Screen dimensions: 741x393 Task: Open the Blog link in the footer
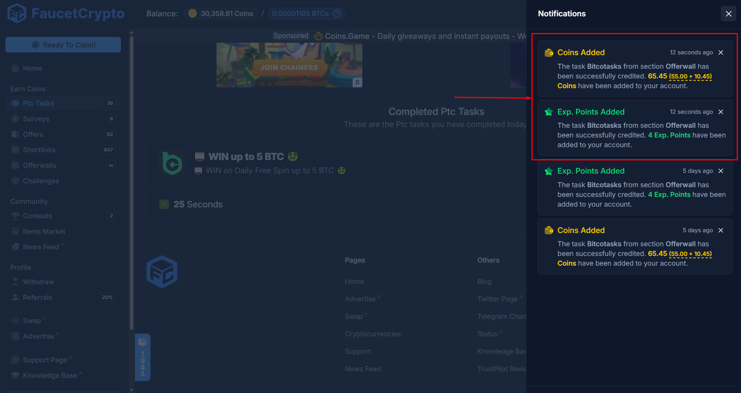click(x=484, y=281)
